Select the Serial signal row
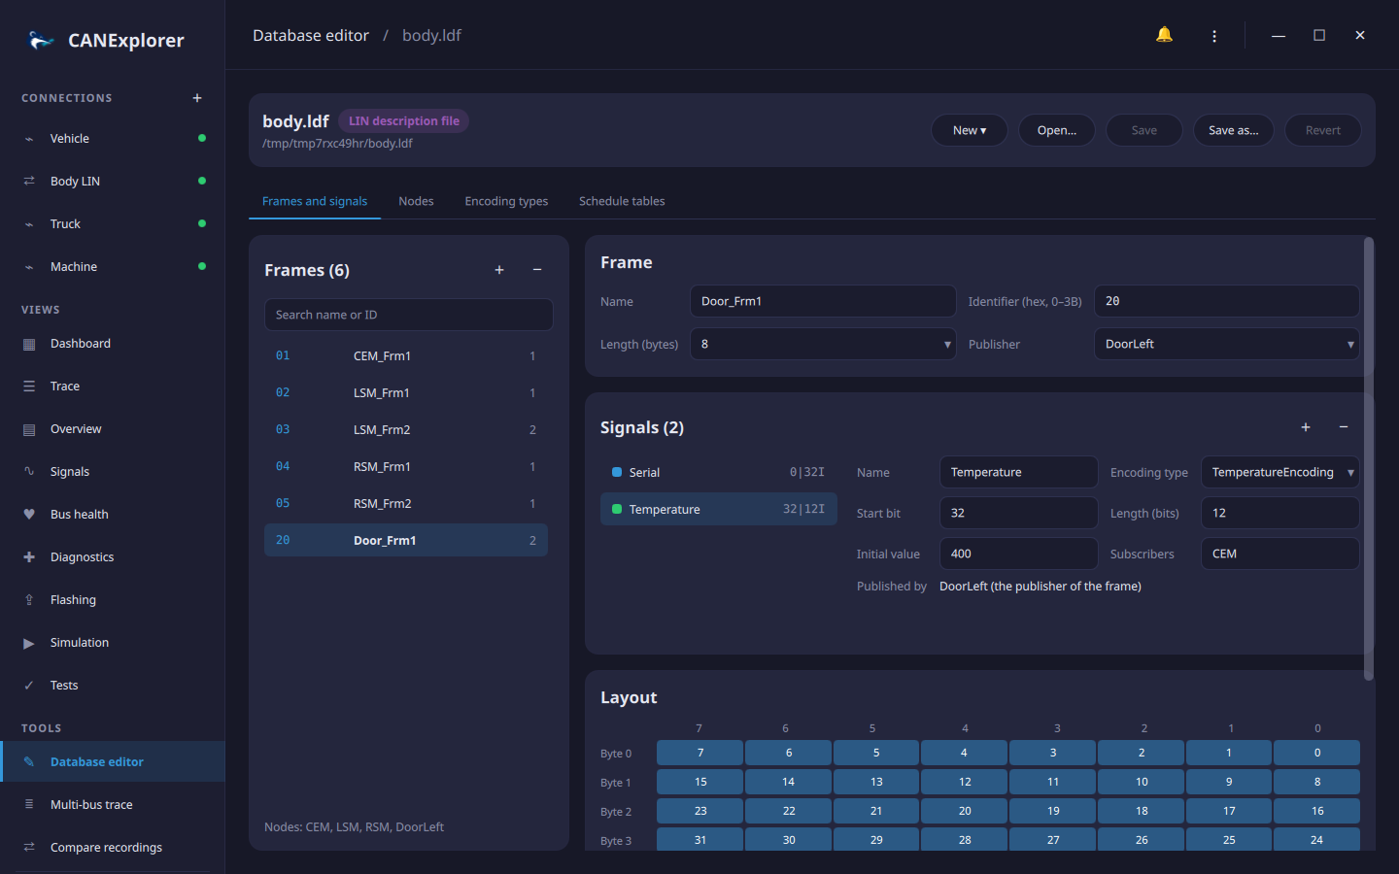This screenshot has width=1399, height=874. tap(719, 472)
